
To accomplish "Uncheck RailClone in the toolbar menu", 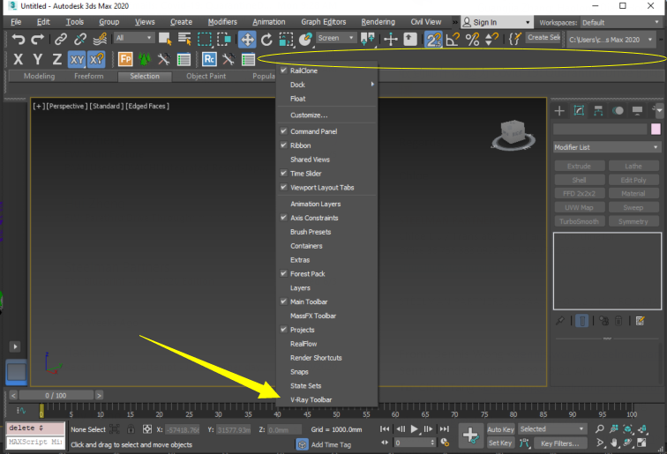I will [326, 71].
